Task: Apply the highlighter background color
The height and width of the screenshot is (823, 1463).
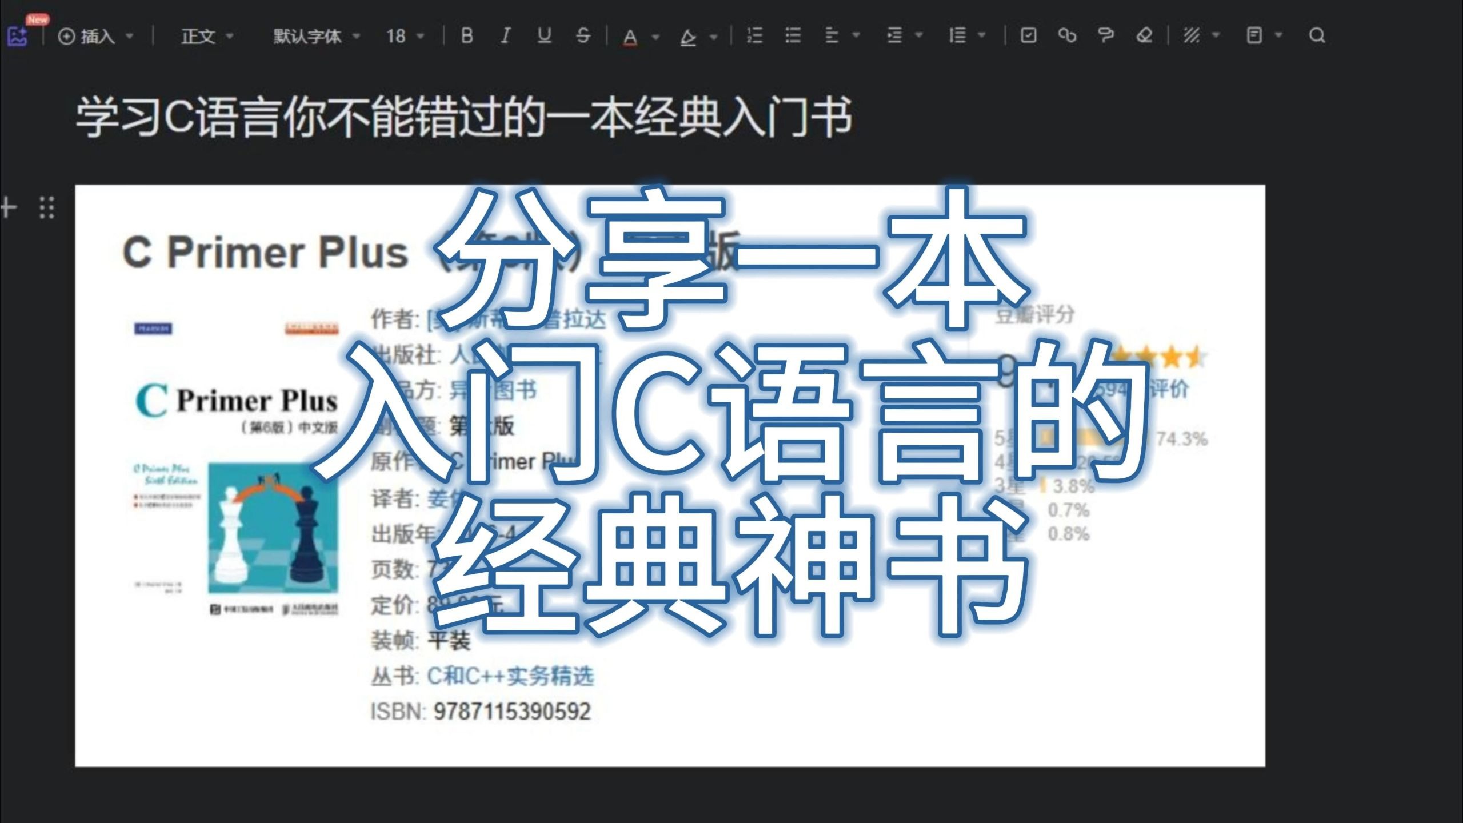Action: coord(688,37)
